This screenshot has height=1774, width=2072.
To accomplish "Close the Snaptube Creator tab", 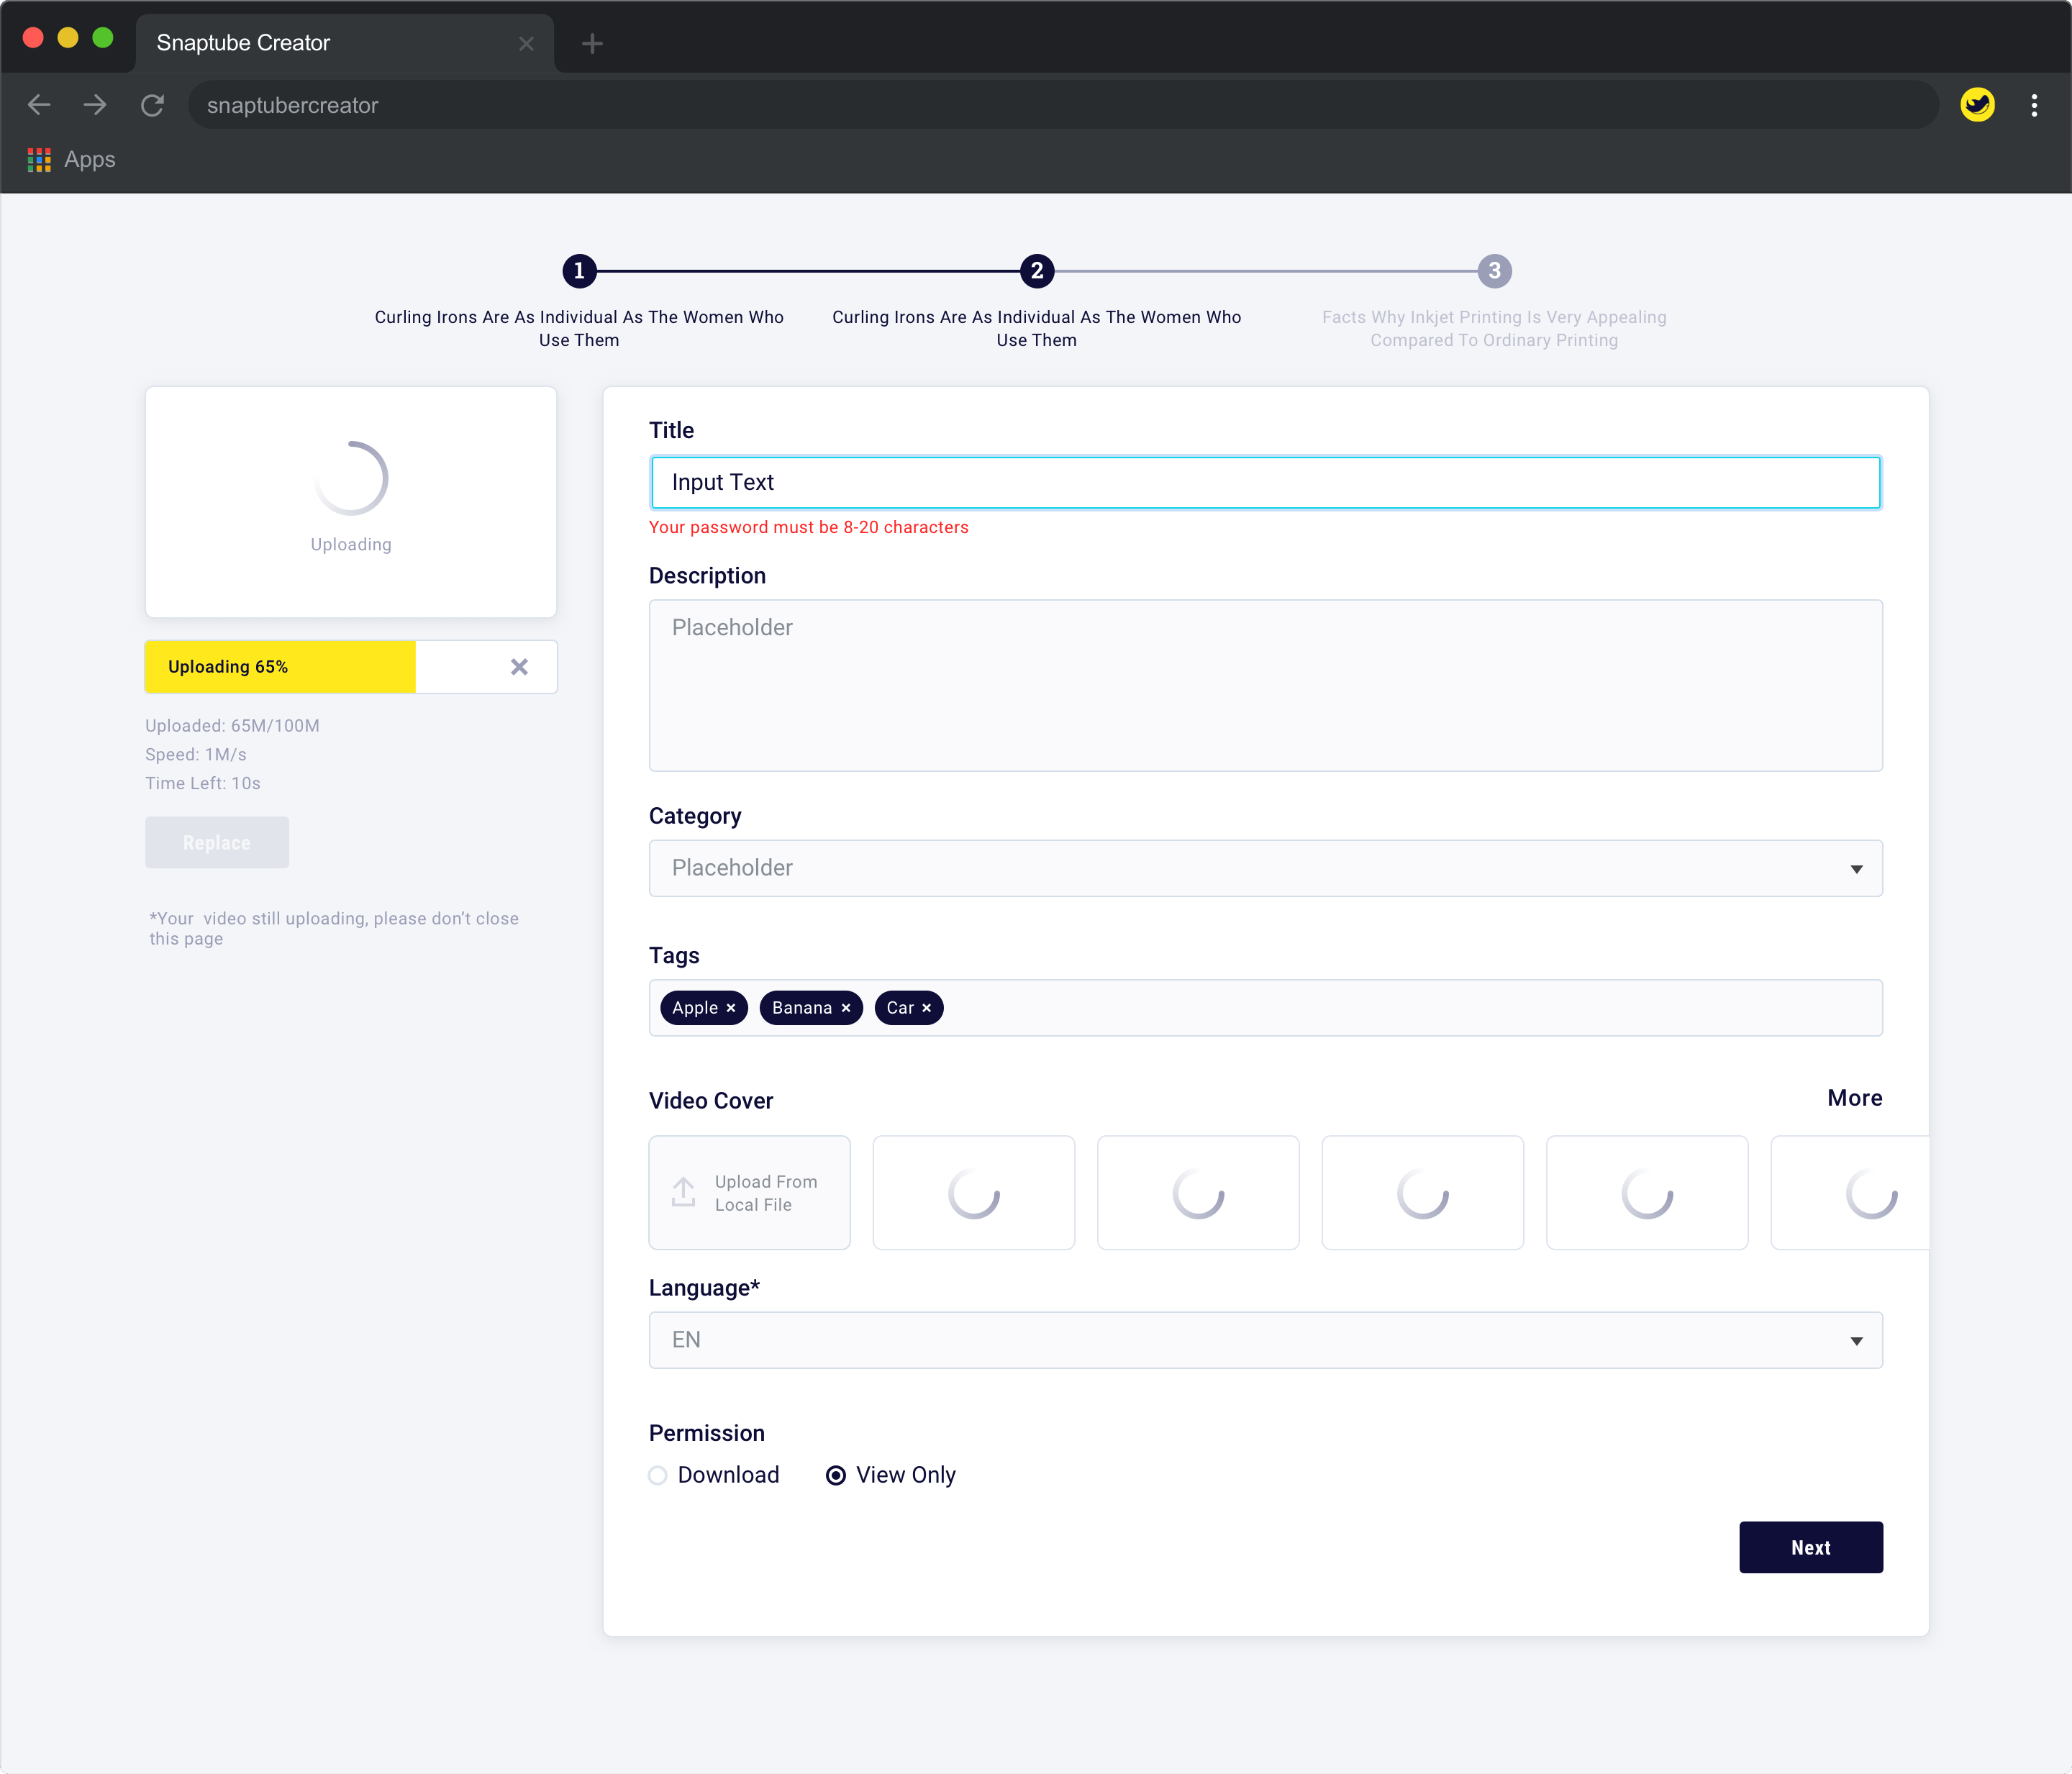I will [526, 44].
